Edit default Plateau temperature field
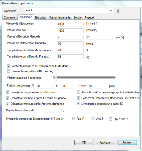Viewport: 142px width, 151px height. (70, 56)
